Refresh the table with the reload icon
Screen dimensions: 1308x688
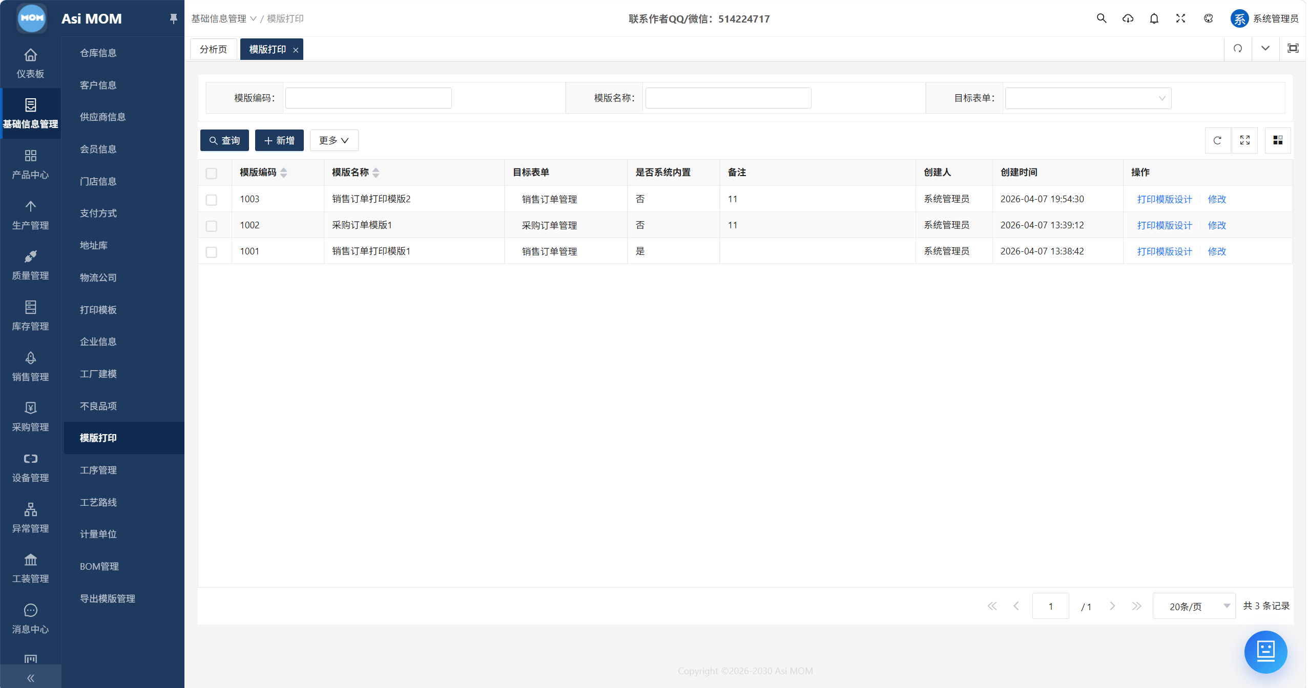click(1217, 140)
